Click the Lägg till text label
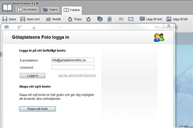Screen dimensions: 193x128 click(154, 19)
